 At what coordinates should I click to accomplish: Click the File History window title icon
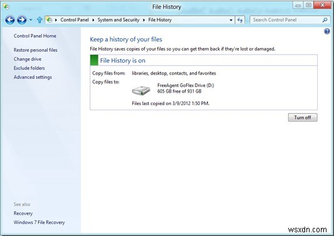click(6, 7)
